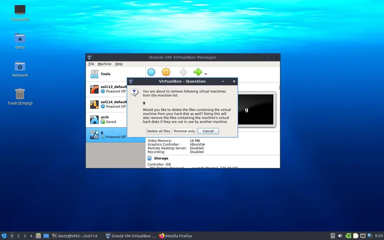Click the 0:24 clock in panel
The width and height of the screenshot is (384, 240).
pos(379,236)
